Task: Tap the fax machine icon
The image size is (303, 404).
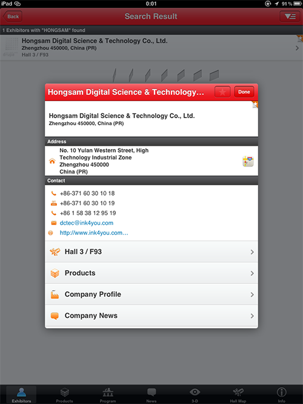Action: (54, 204)
